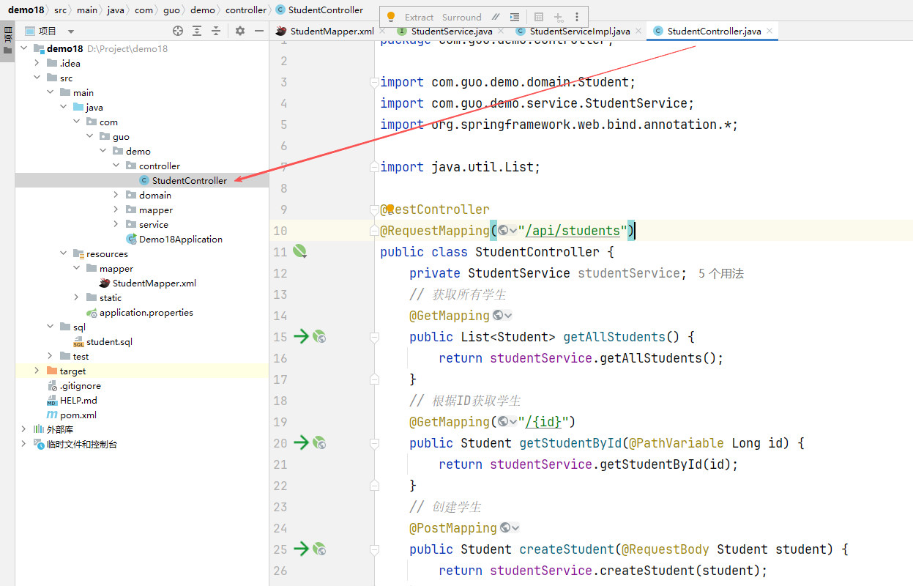Click the locate-opened-file crosshair icon
This screenshot has width=913, height=586.
[177, 31]
